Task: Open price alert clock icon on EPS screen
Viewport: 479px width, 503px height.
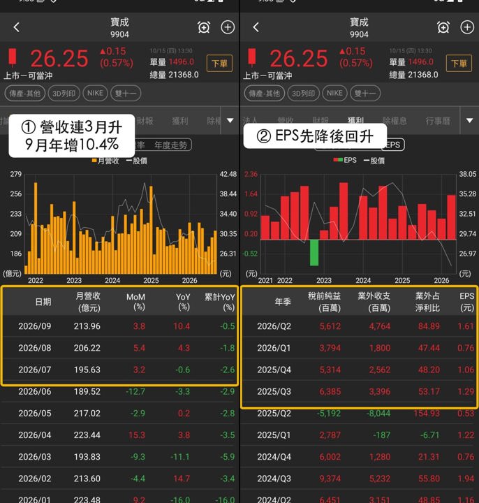Action: [443, 27]
